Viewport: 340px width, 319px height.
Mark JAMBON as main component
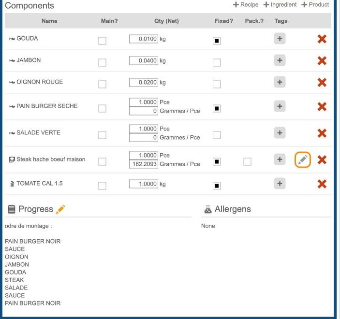[102, 62]
